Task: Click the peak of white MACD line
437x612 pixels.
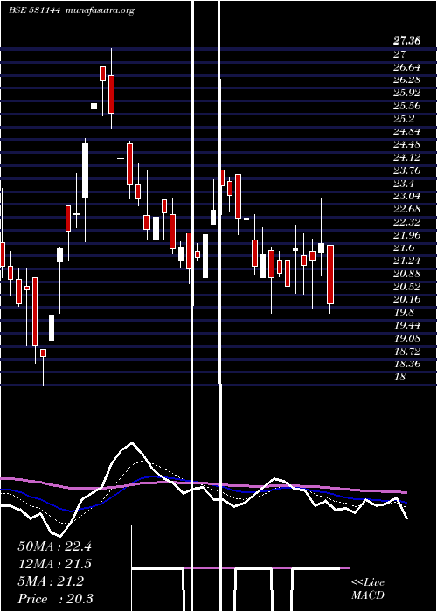Action: (132, 442)
